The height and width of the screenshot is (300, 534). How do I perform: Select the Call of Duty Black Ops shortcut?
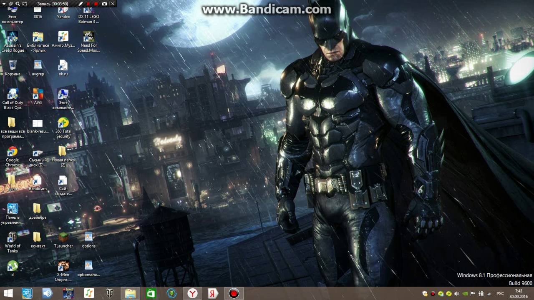tap(13, 99)
